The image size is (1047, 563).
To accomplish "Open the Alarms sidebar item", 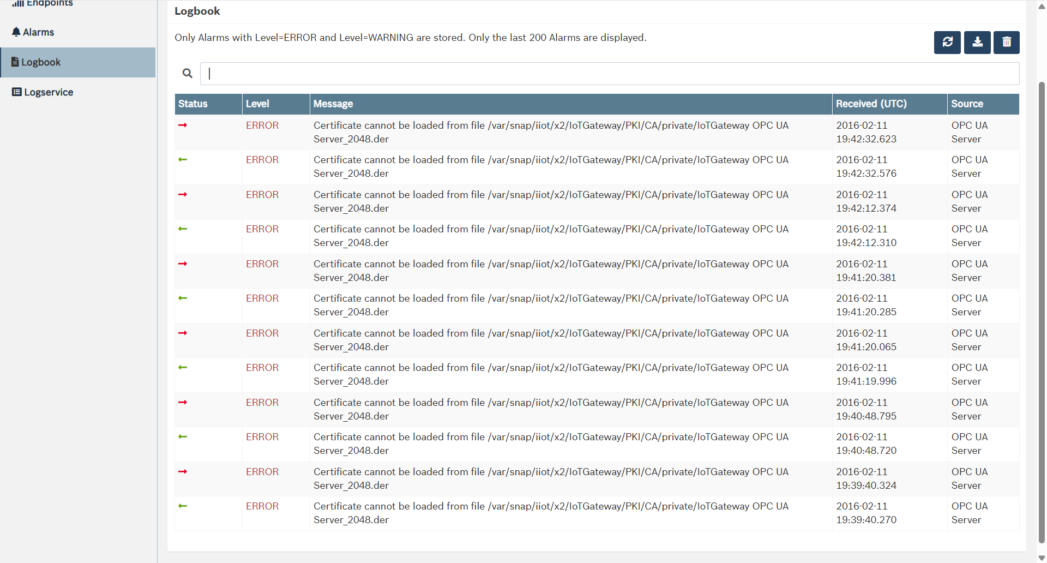I will (x=38, y=32).
